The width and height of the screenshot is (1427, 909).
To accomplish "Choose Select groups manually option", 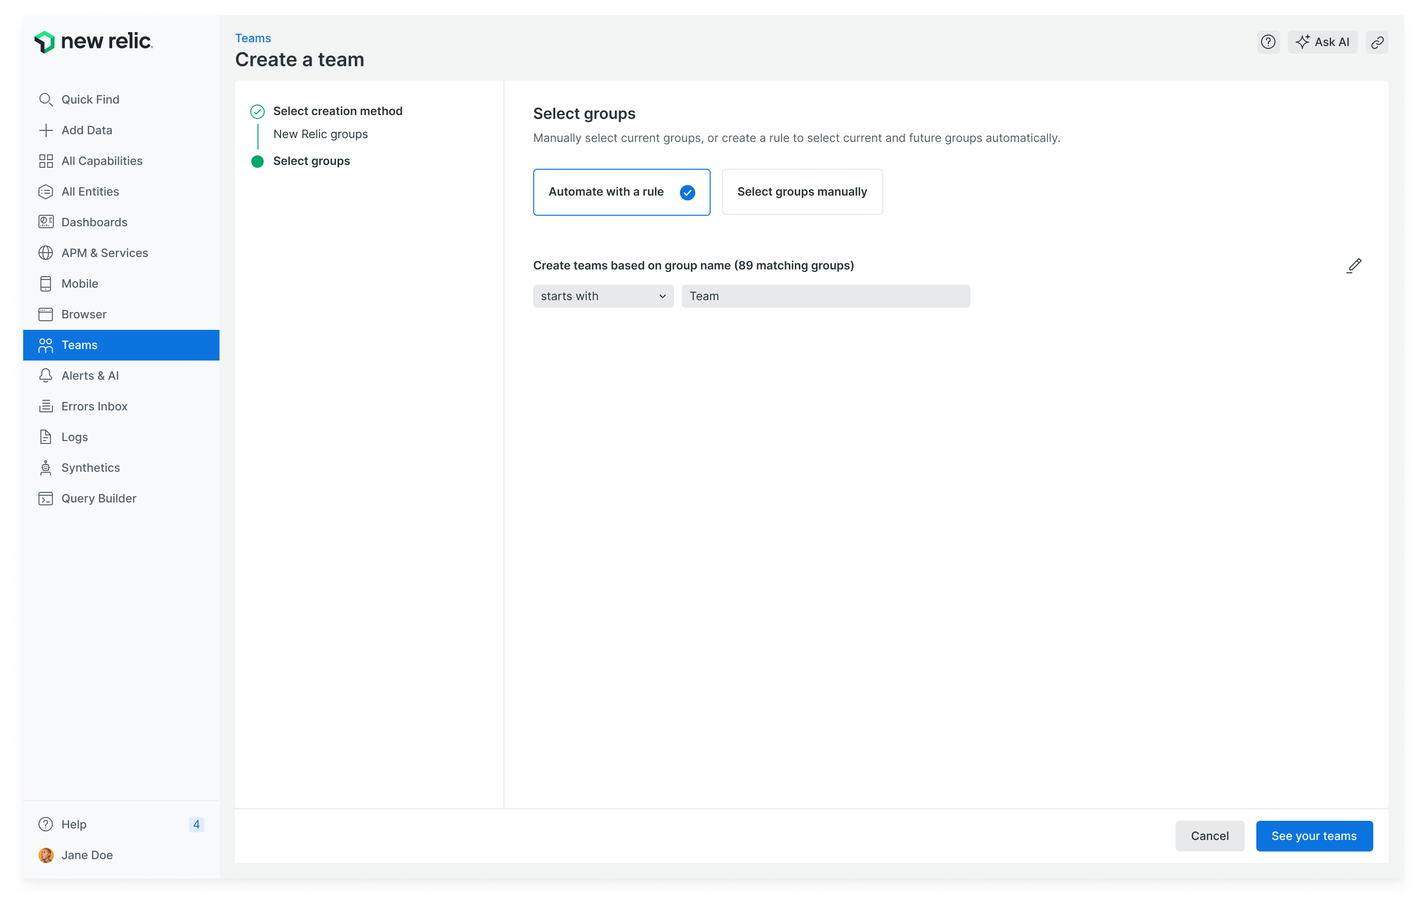I will pos(802,192).
